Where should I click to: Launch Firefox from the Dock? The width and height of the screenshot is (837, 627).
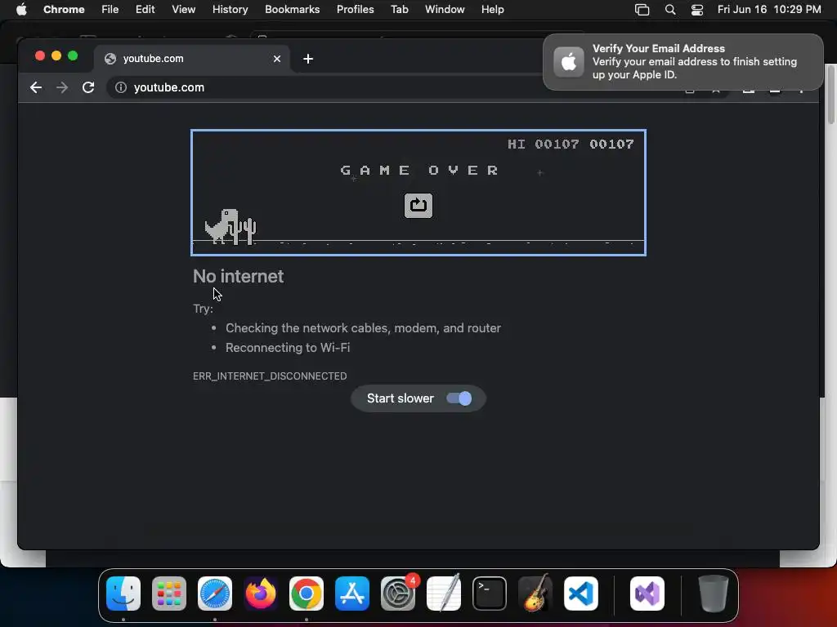[261, 594]
